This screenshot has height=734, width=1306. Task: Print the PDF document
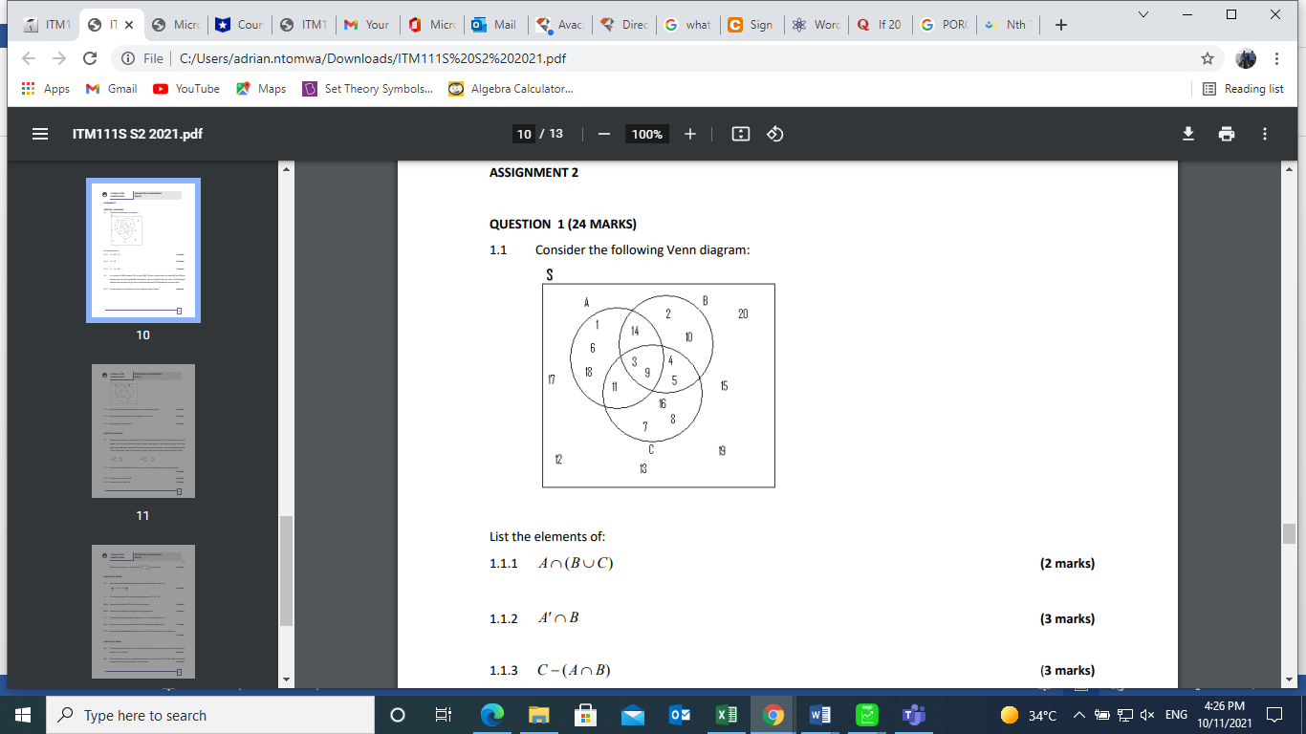[1227, 134]
